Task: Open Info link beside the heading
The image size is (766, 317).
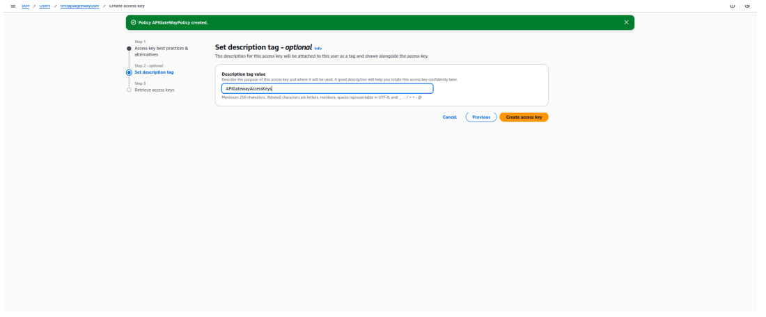Action: click(318, 48)
